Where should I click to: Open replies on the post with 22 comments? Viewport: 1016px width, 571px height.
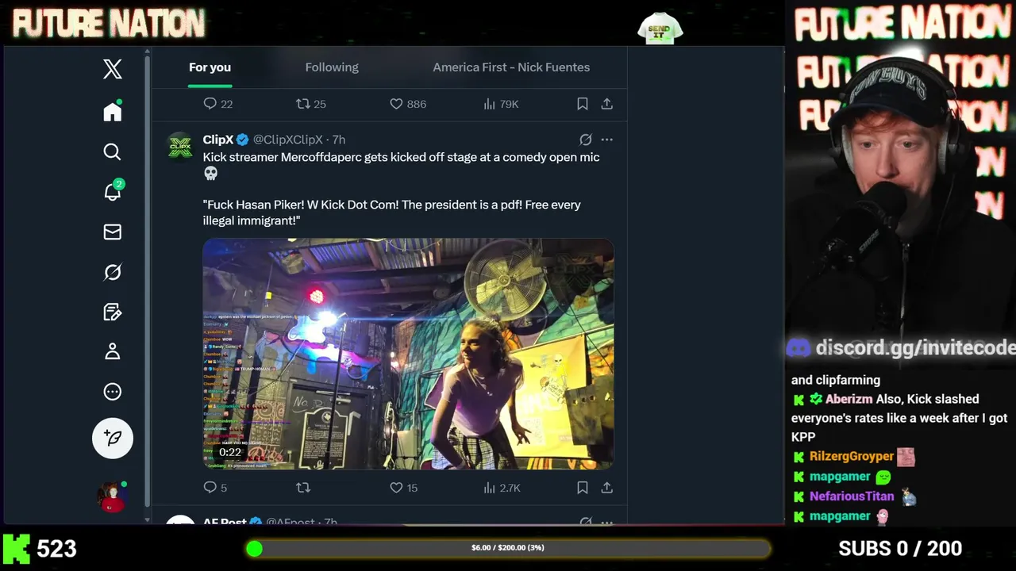(217, 104)
